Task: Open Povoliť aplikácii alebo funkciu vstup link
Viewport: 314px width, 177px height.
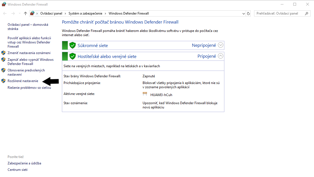Action: tap(29, 42)
